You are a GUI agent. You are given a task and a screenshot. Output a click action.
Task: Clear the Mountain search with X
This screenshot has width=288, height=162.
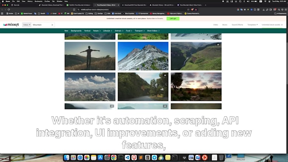click(x=53, y=25)
